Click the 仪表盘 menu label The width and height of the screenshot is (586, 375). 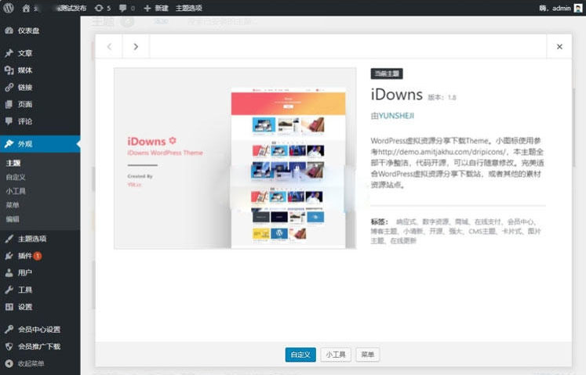(29, 31)
